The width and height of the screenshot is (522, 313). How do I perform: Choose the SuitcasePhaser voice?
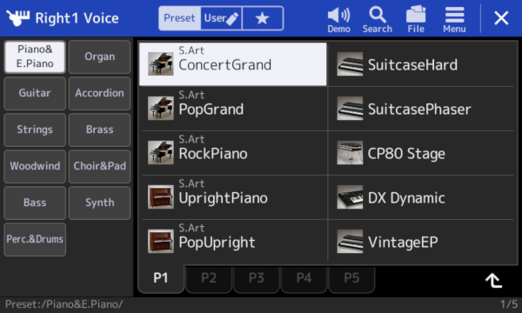(421, 109)
